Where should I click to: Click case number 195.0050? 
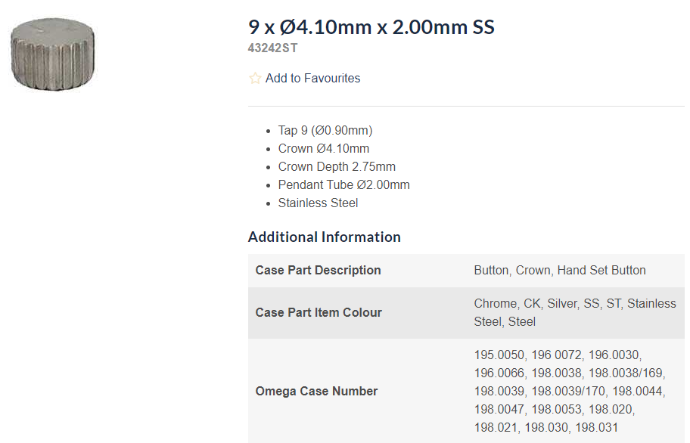coord(499,355)
